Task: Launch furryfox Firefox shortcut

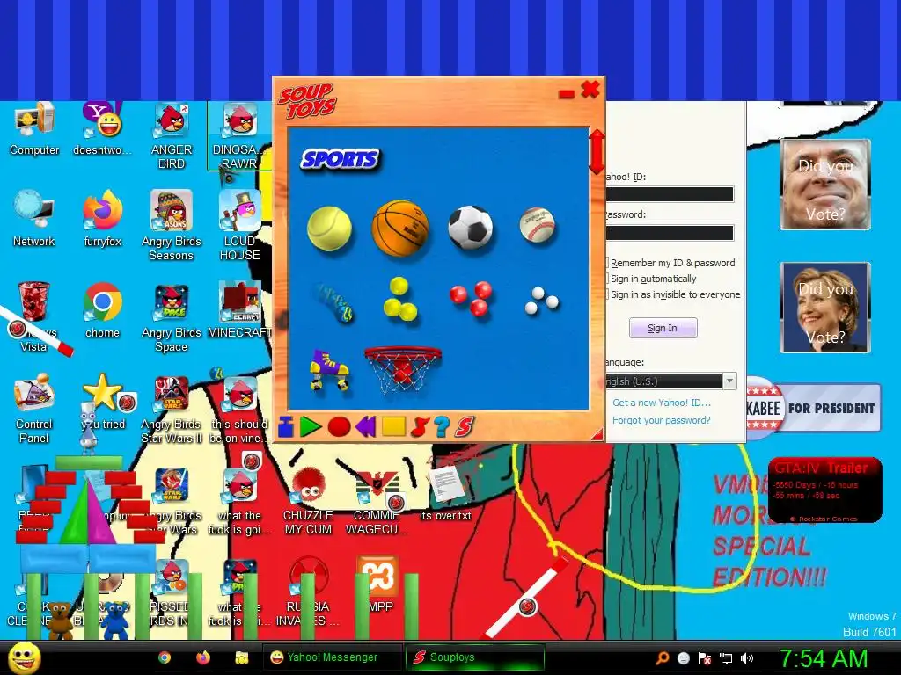Action: coord(103,219)
